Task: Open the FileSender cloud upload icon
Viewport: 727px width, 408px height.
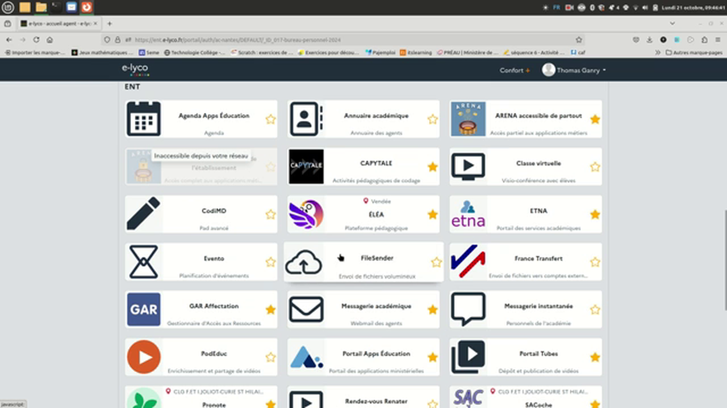Action: [x=304, y=262]
